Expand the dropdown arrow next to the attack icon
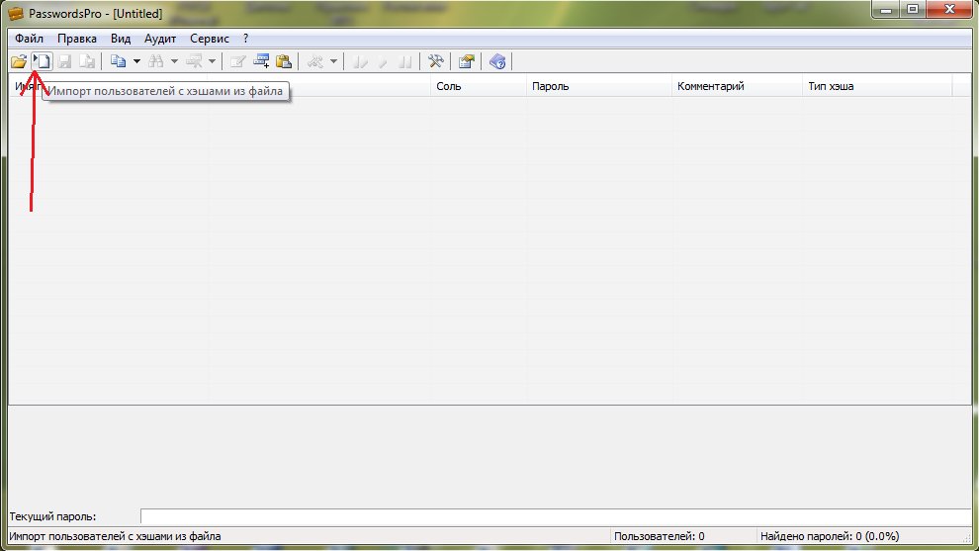This screenshot has height=551, width=979. [333, 61]
